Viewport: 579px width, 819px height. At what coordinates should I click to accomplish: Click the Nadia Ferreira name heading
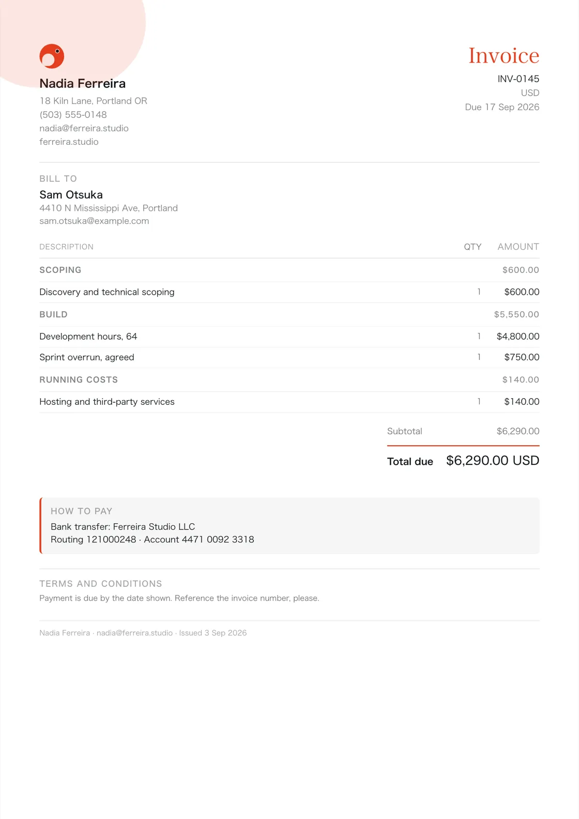(x=82, y=84)
